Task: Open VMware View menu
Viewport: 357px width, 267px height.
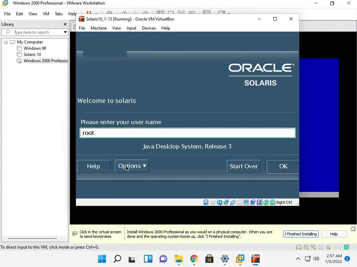Action: point(33,14)
